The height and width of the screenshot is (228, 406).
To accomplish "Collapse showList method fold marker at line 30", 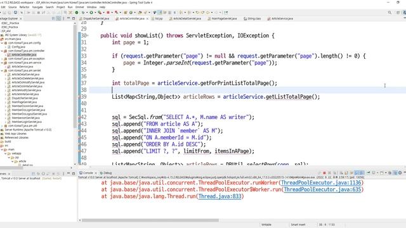I will [88, 35].
